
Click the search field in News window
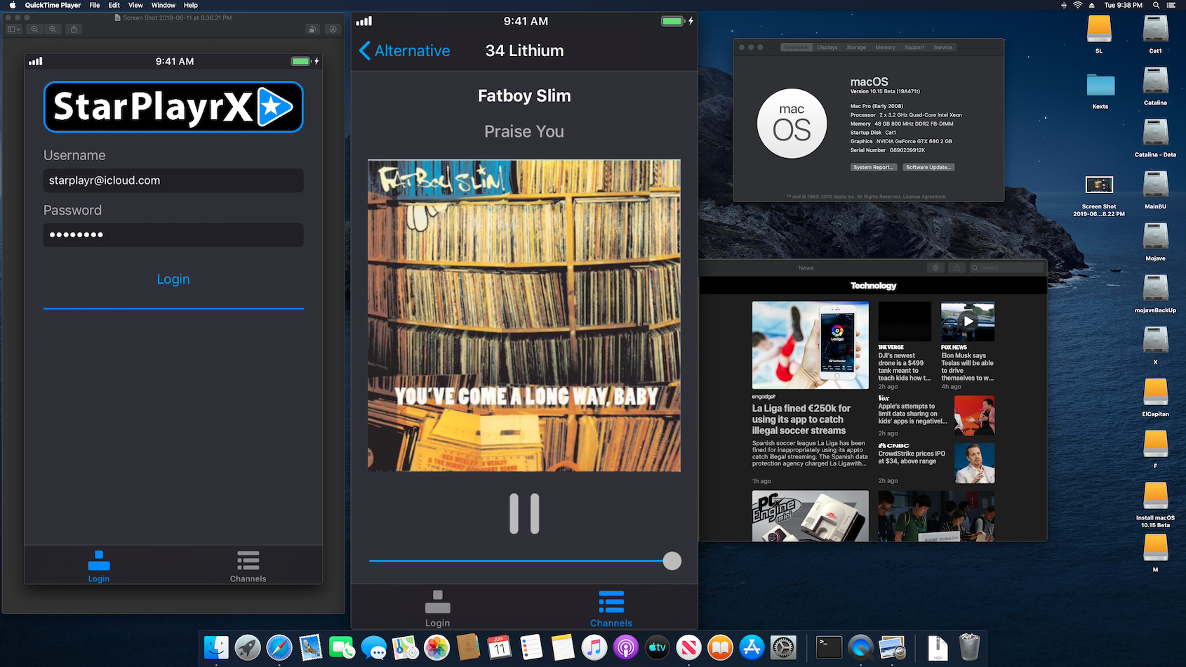coord(1006,268)
